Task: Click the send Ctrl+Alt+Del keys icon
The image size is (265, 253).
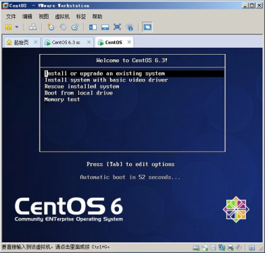Action: click(32, 27)
